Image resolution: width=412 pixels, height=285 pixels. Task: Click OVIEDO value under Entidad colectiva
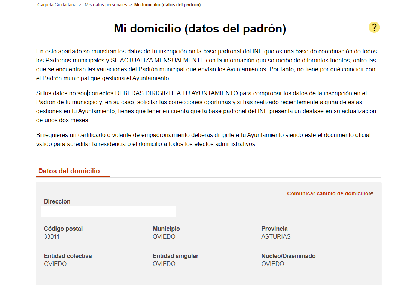(x=55, y=264)
